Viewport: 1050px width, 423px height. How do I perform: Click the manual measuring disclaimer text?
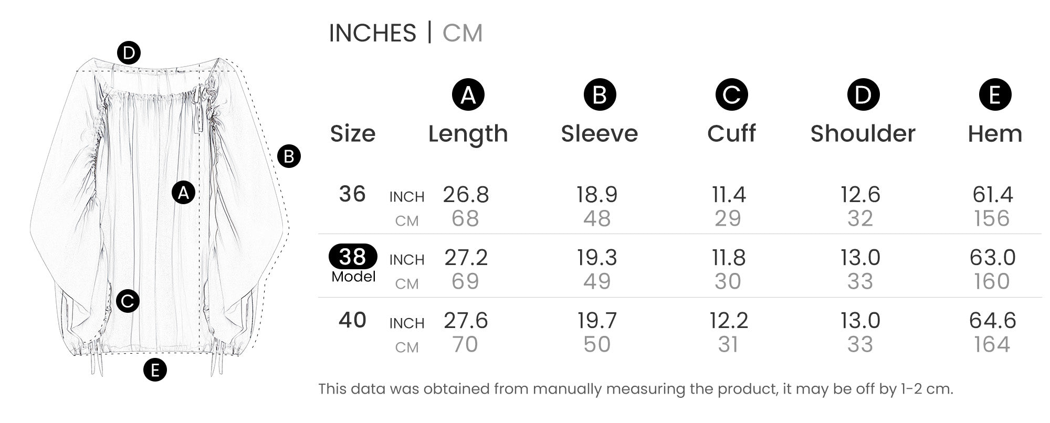pos(635,389)
